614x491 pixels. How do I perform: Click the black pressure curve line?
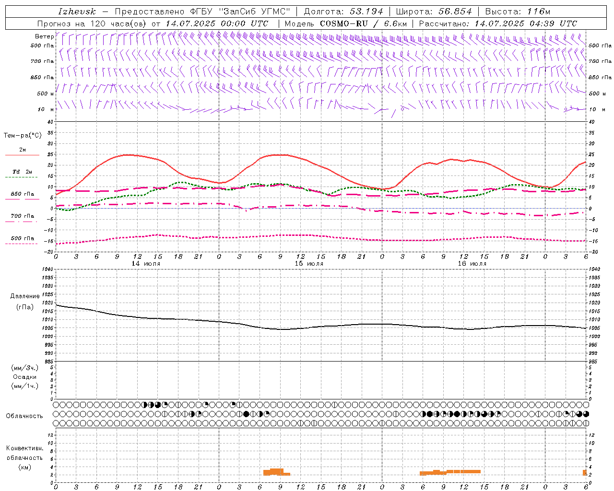(x=321, y=327)
